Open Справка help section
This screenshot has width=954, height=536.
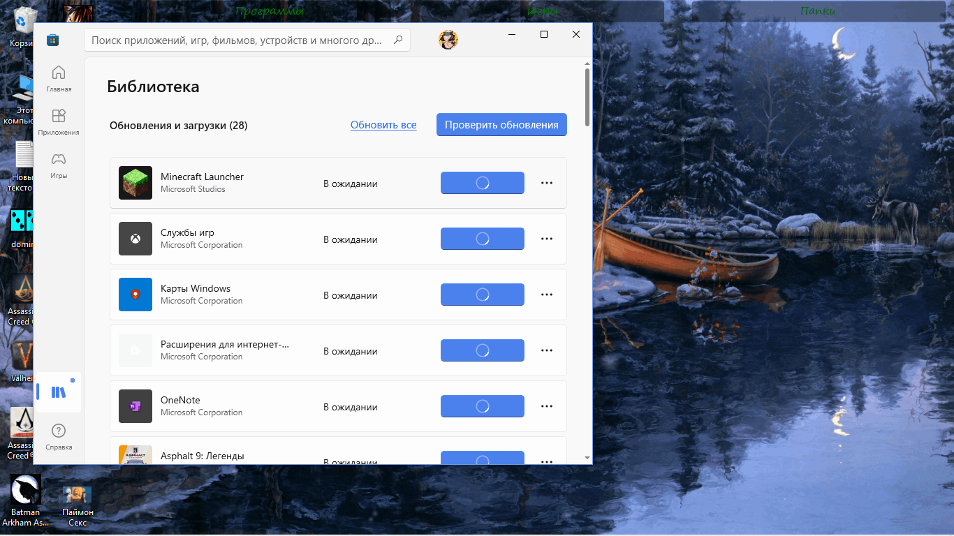coord(59,437)
